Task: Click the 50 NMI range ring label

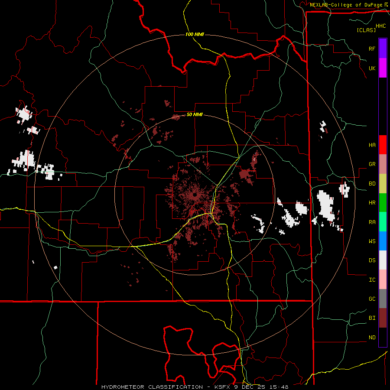Action: point(195,114)
